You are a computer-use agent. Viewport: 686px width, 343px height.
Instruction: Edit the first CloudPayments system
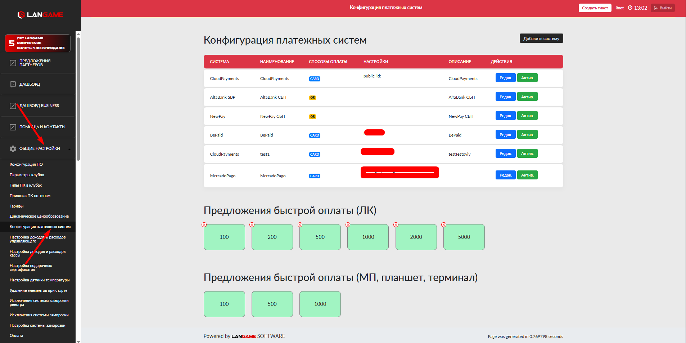(506, 78)
